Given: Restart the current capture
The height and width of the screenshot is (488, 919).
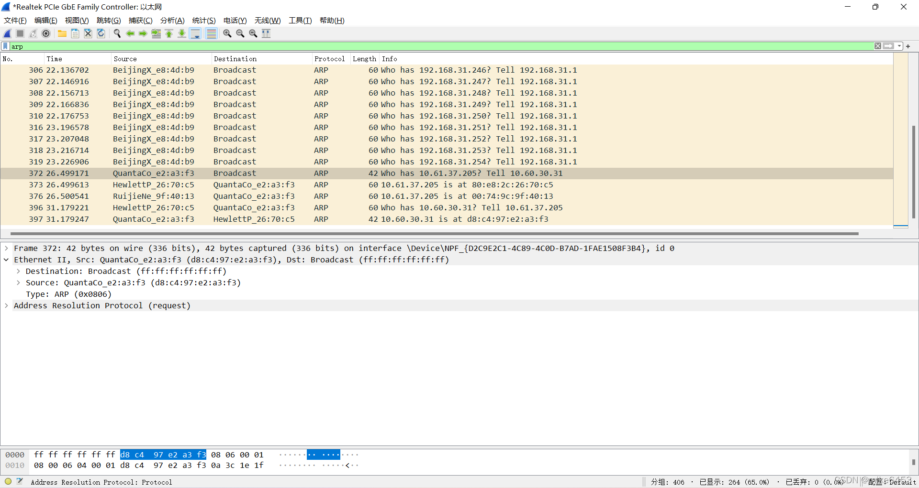Looking at the screenshot, I should [x=33, y=33].
